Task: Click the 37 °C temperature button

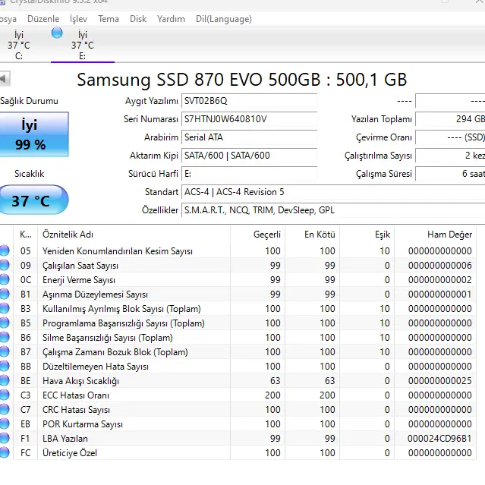Action: point(33,200)
